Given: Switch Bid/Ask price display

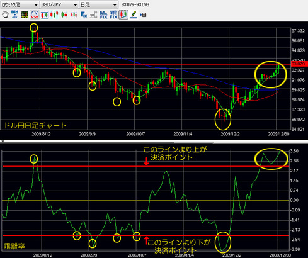Looking at the screenshot, I should click(x=14, y=14).
